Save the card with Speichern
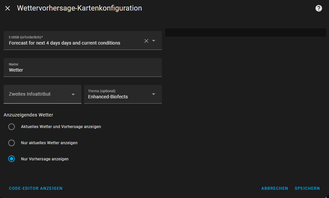 [307, 188]
